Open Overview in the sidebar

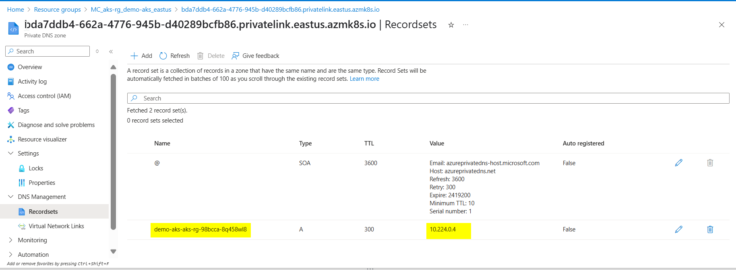tap(30, 67)
